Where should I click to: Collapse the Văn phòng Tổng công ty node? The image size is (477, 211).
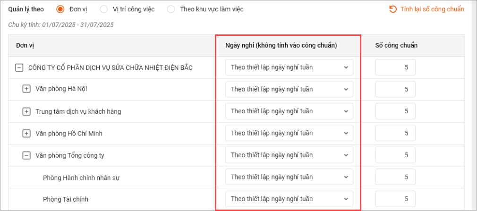point(26,155)
